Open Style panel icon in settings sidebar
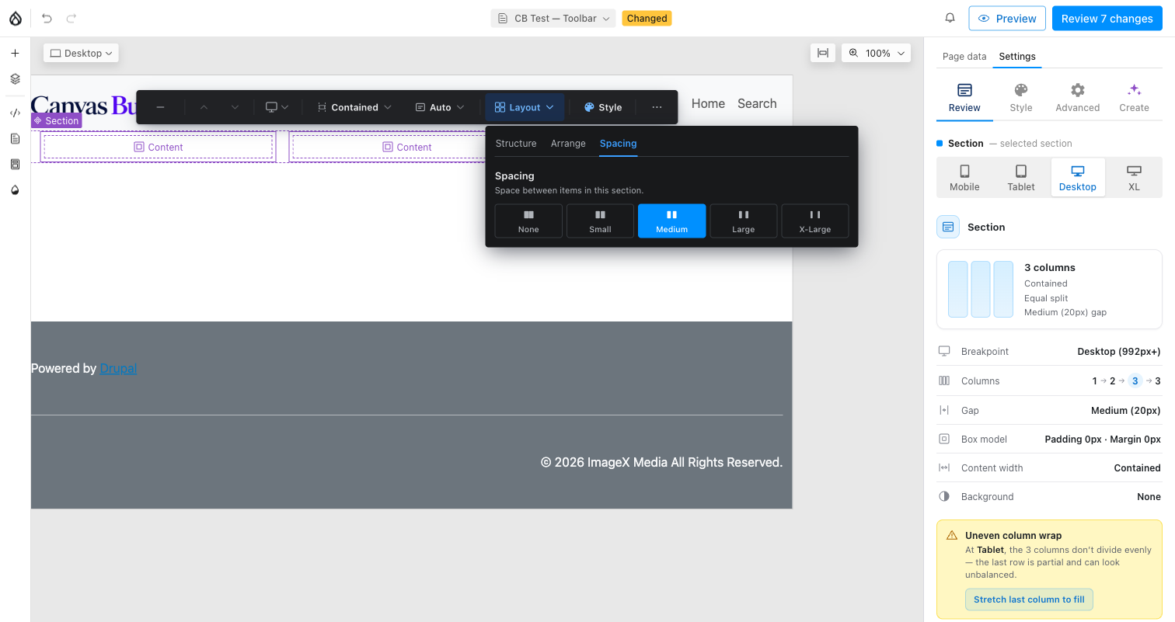1175x622 pixels. click(x=1021, y=99)
